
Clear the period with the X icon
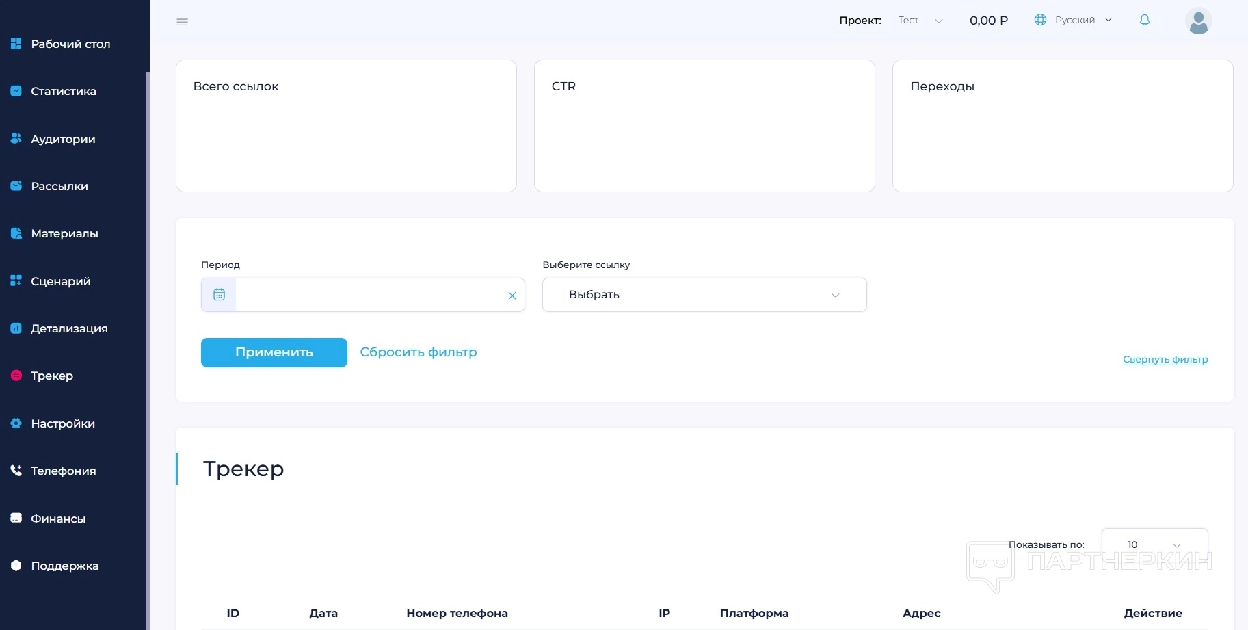[x=512, y=296]
